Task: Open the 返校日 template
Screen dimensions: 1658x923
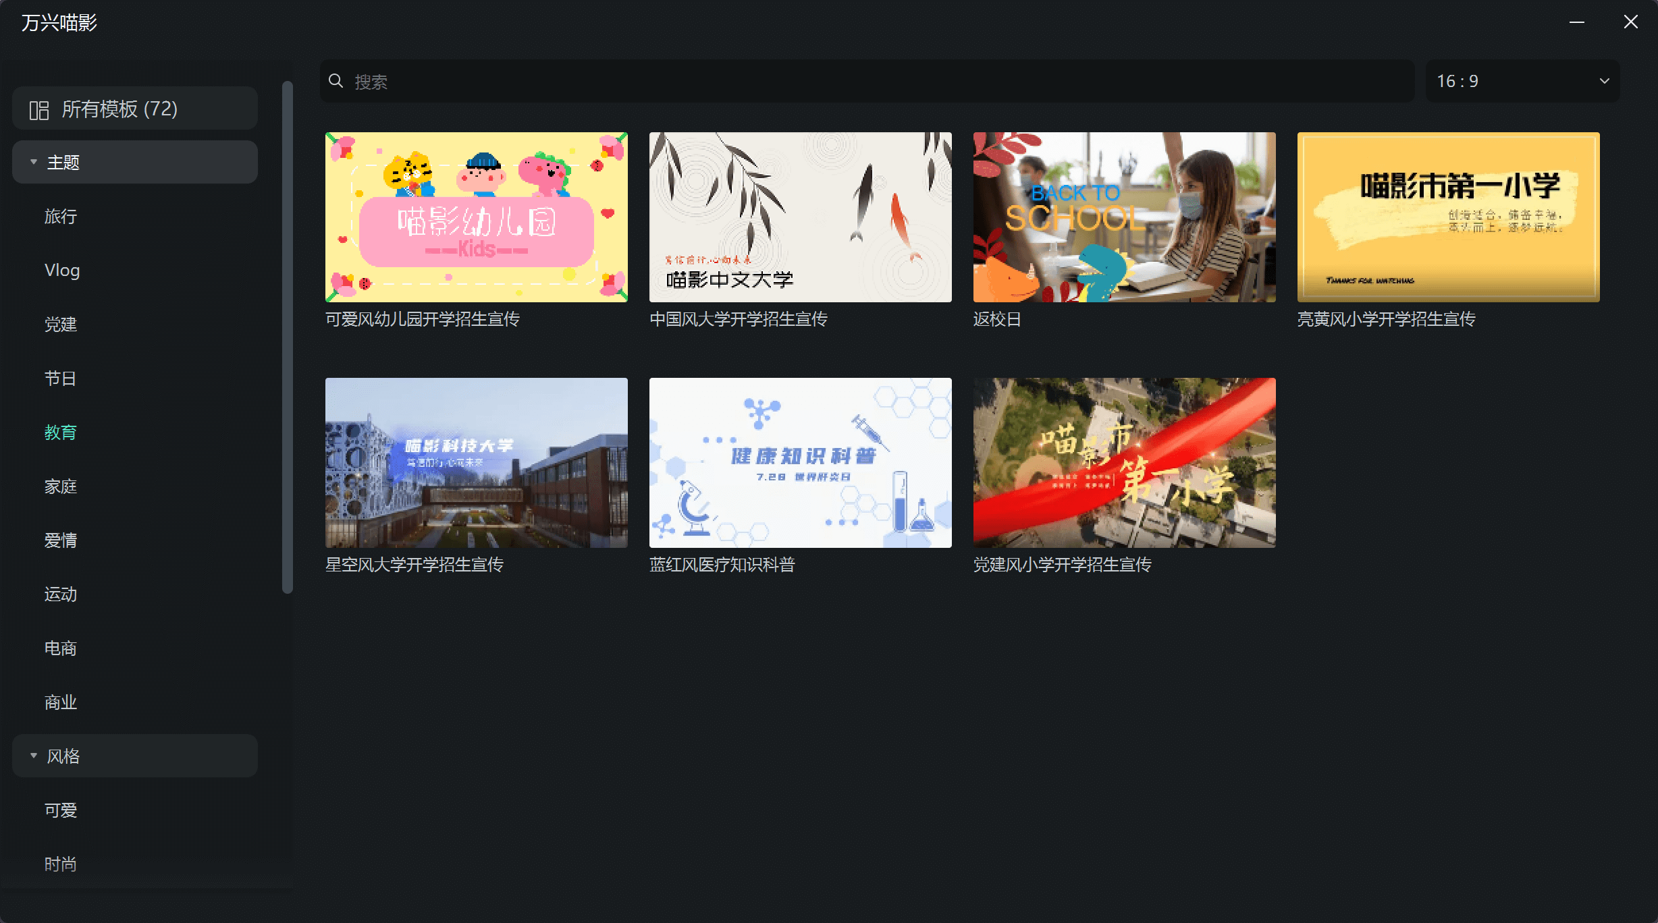Action: click(x=1123, y=217)
